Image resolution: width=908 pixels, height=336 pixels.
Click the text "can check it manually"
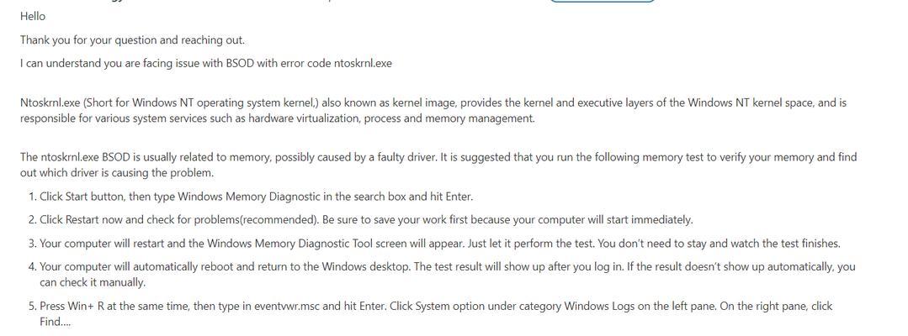pyautogui.click(x=92, y=283)
